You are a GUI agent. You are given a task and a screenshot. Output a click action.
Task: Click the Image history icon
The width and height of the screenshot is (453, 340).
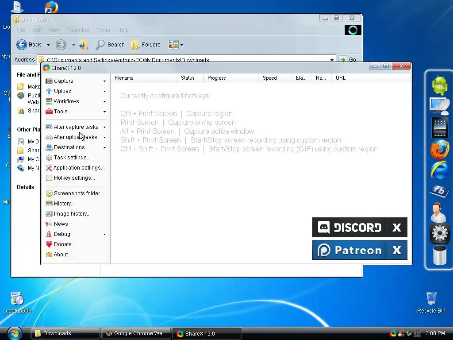pyautogui.click(x=49, y=214)
